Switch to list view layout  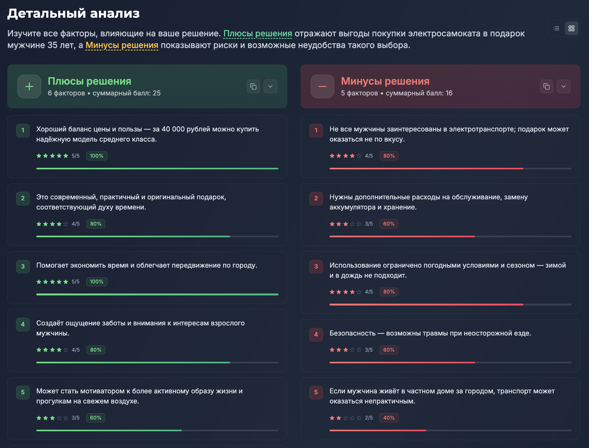tap(556, 28)
